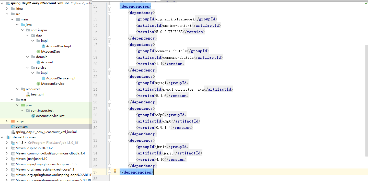The height and width of the screenshot is (181, 368).
Task: Collapse the resources folder
Action: pos(17,89)
